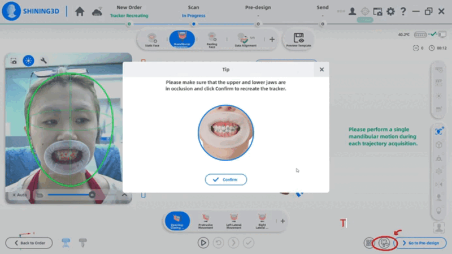Viewport: 452px width, 254px height.
Task: Toggle the camera brightness light icon
Action: [28, 61]
